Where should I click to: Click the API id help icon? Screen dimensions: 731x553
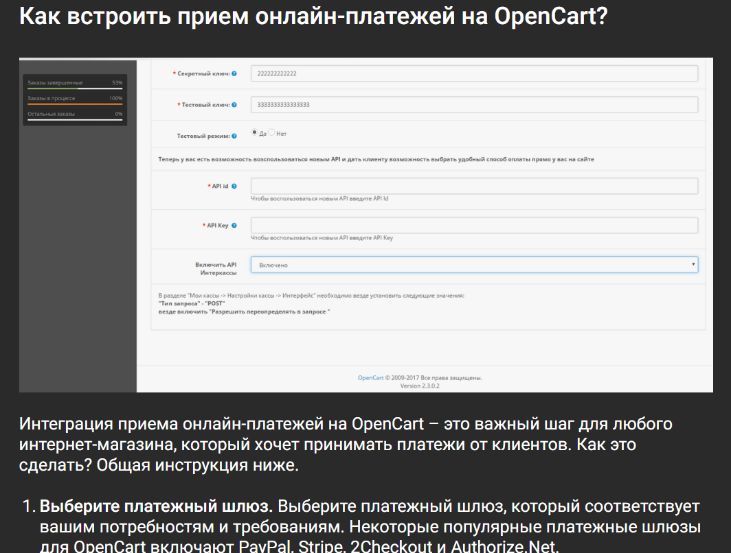234,186
